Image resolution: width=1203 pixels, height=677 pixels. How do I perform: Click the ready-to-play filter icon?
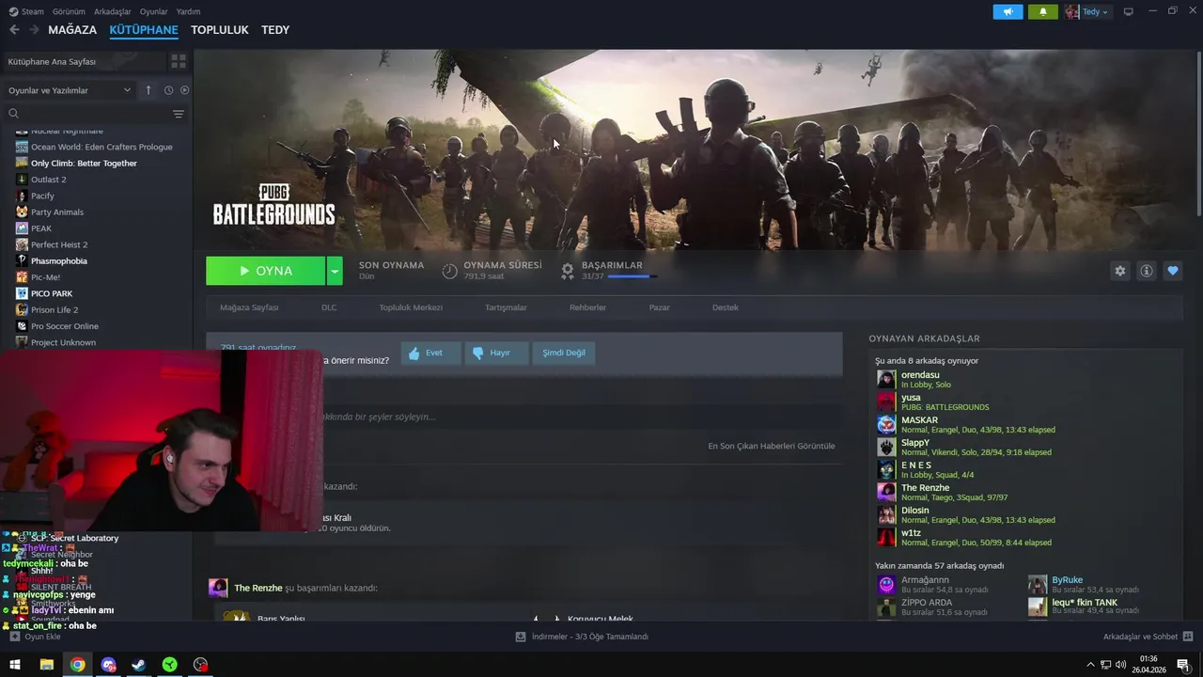click(184, 90)
